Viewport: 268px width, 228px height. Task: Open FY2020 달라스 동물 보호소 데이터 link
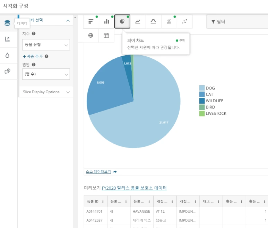coord(134,188)
